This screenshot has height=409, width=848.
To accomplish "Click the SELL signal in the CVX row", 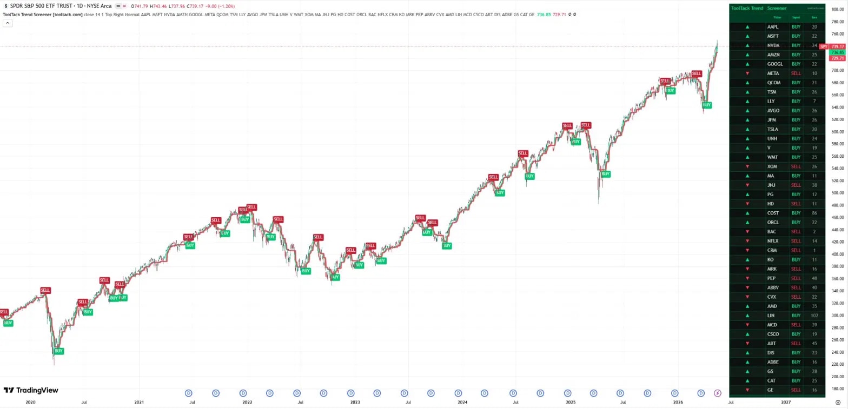I will coord(796,297).
